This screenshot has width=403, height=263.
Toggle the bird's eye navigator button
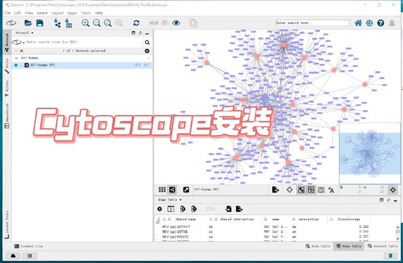(x=392, y=190)
